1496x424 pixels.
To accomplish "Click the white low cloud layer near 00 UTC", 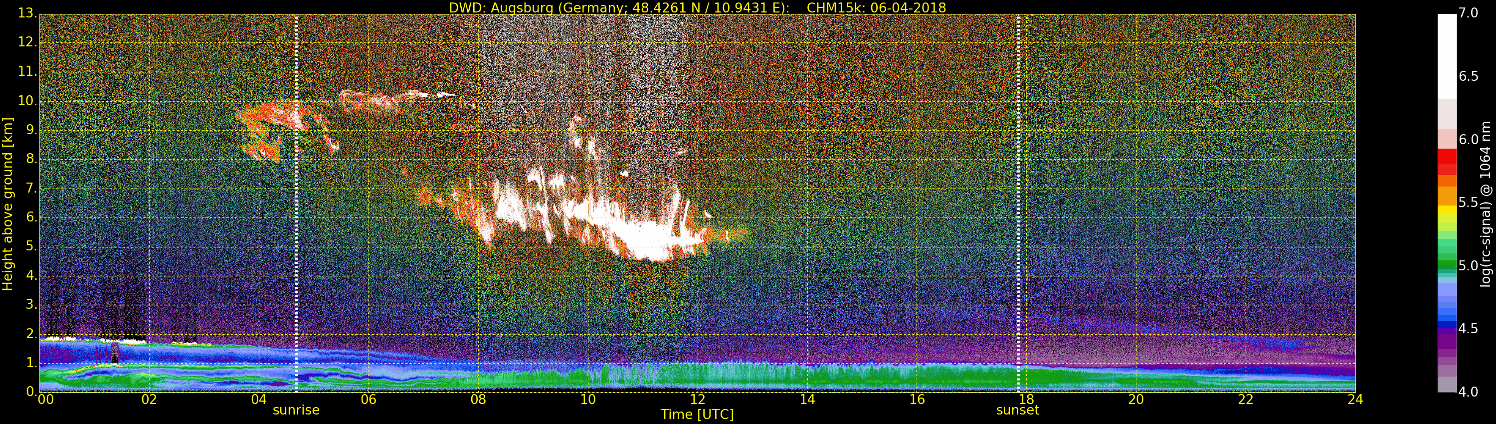I will point(61,338).
